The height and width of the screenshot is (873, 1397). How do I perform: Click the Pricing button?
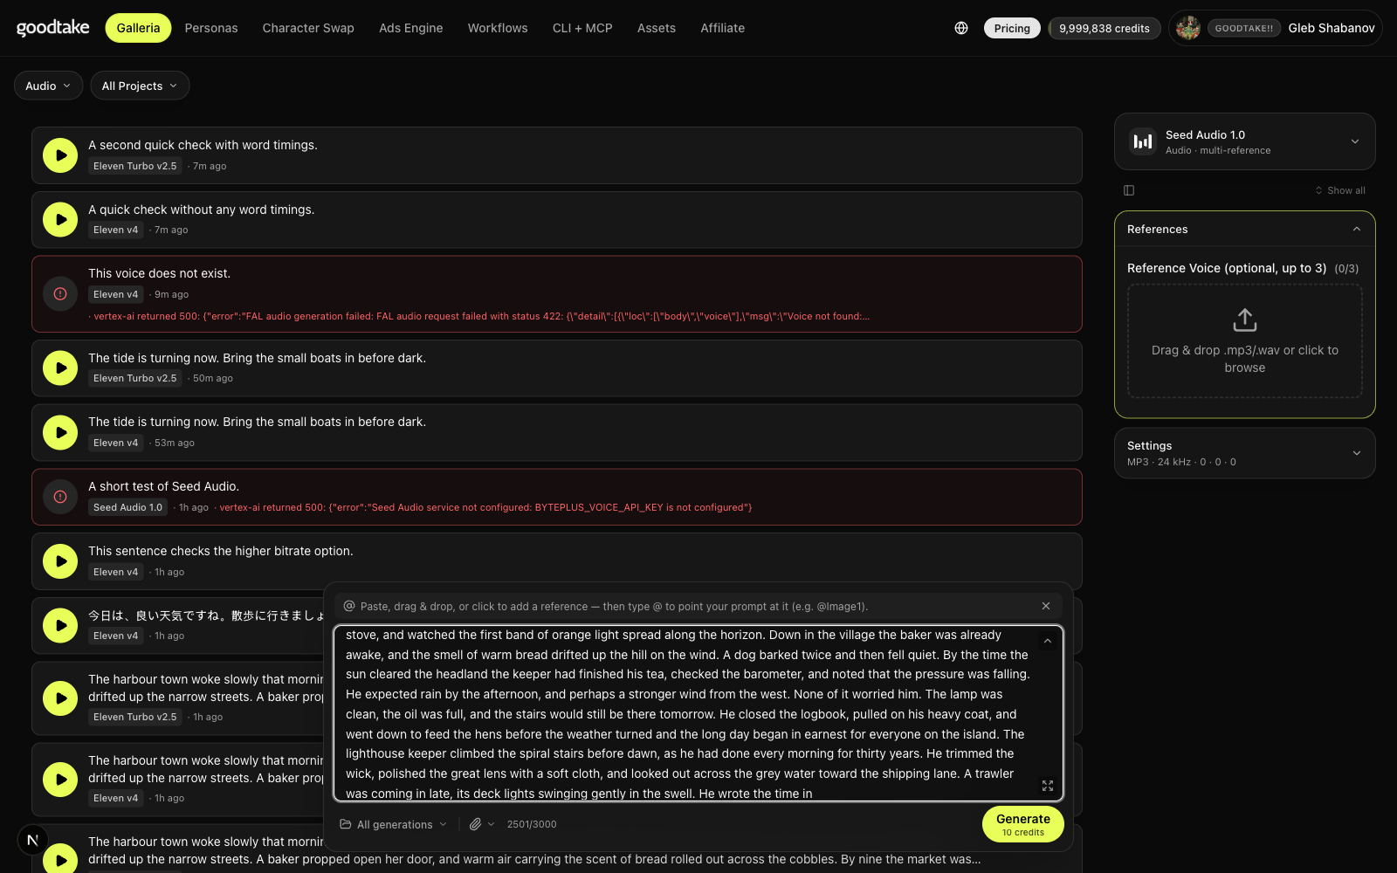coord(1012,28)
